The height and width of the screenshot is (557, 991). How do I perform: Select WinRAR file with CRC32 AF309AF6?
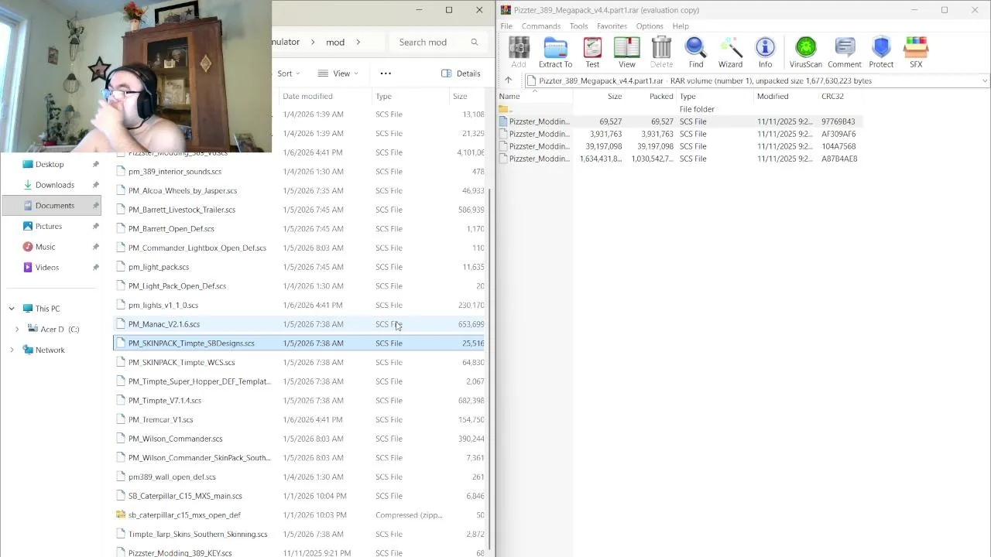point(680,134)
